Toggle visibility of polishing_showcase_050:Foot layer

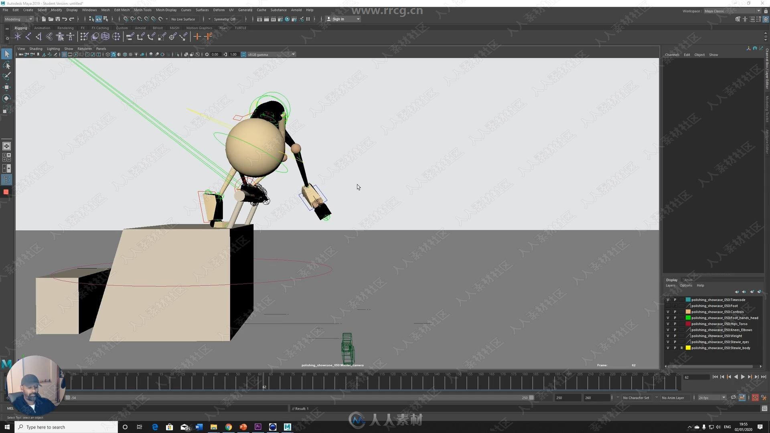[668, 306]
